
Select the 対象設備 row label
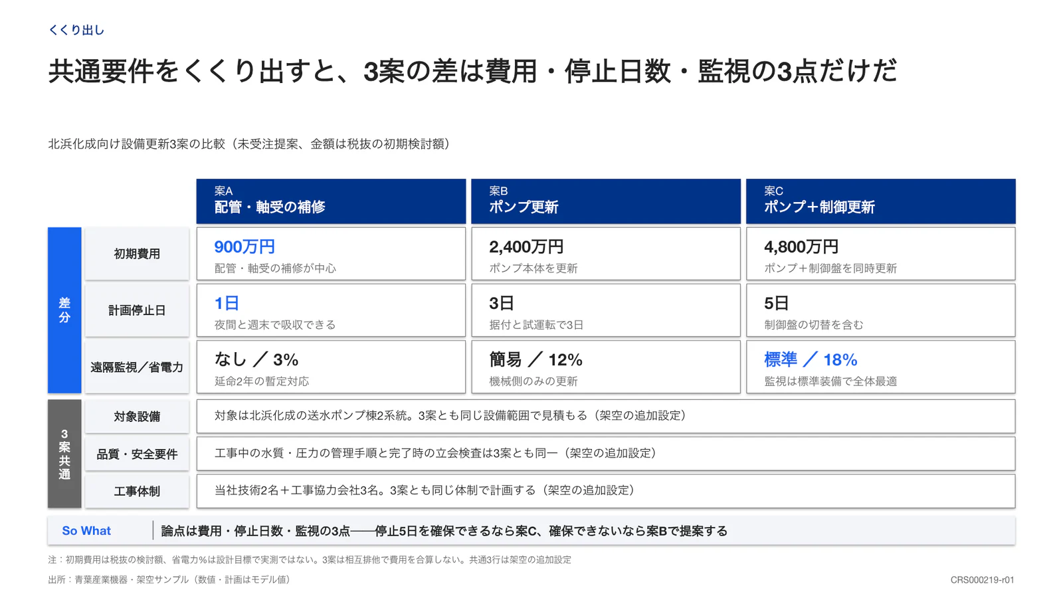(x=137, y=417)
